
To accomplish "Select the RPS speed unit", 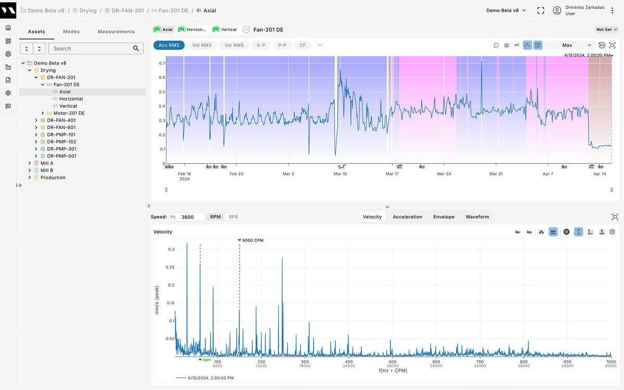I will [x=233, y=217].
